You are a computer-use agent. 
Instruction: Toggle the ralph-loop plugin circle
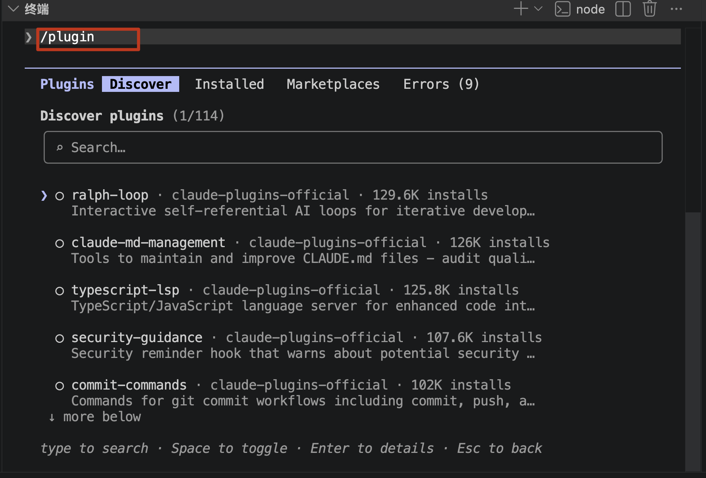(x=59, y=196)
